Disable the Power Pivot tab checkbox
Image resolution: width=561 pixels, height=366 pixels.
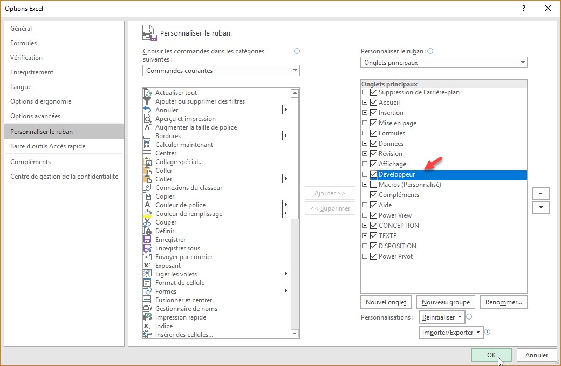[374, 256]
